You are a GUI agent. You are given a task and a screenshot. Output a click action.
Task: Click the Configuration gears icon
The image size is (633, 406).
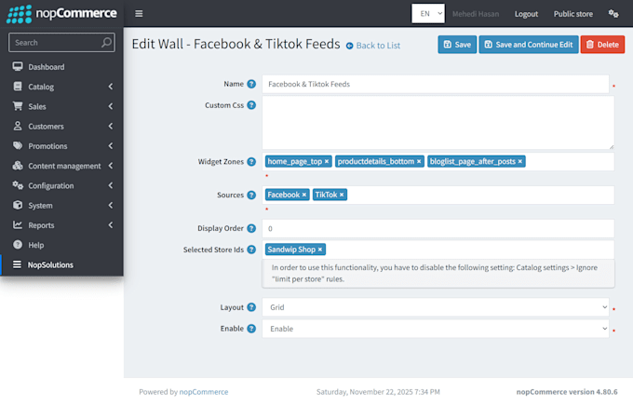[x=18, y=185]
